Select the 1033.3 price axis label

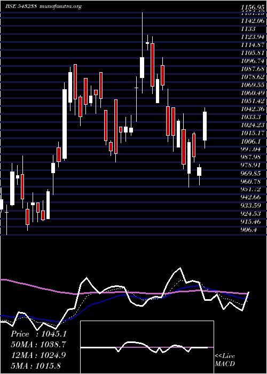[x=250, y=117]
